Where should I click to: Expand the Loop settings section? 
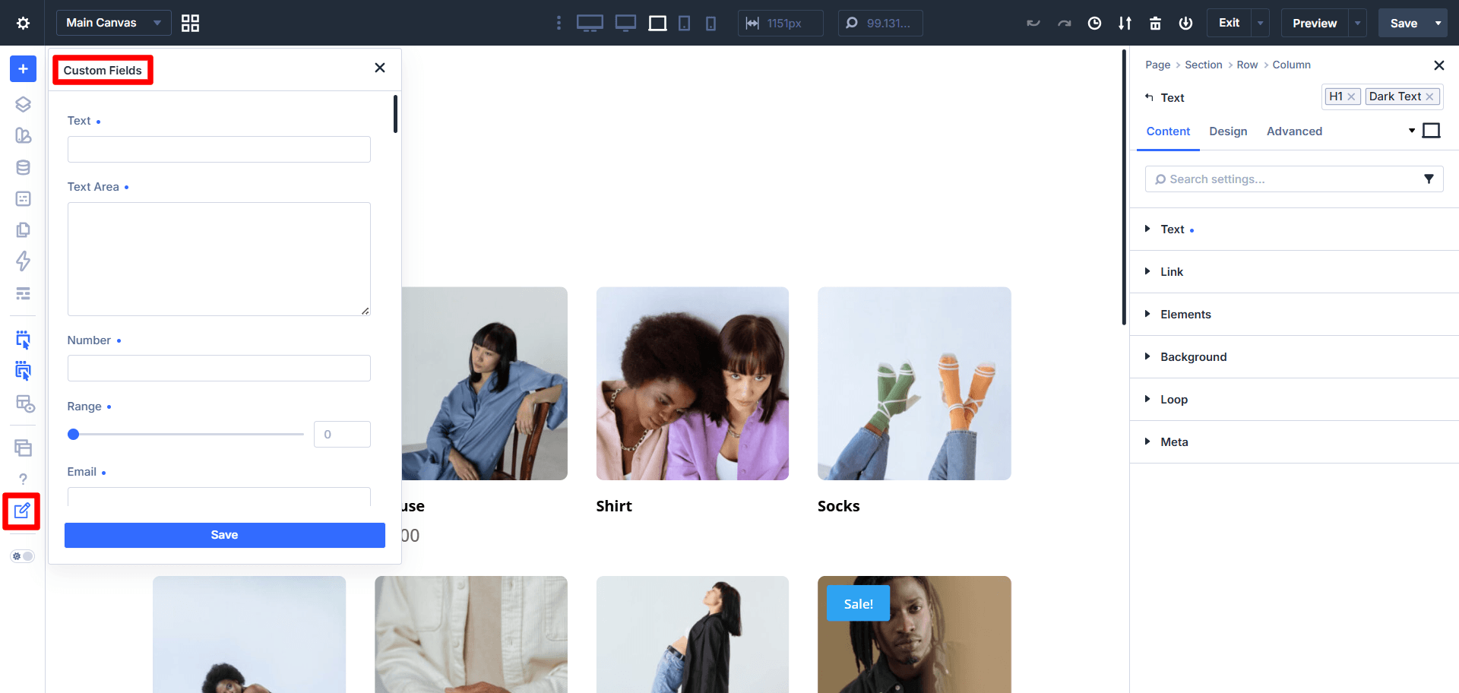click(x=1294, y=400)
